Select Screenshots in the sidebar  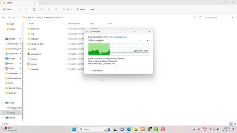13,73
